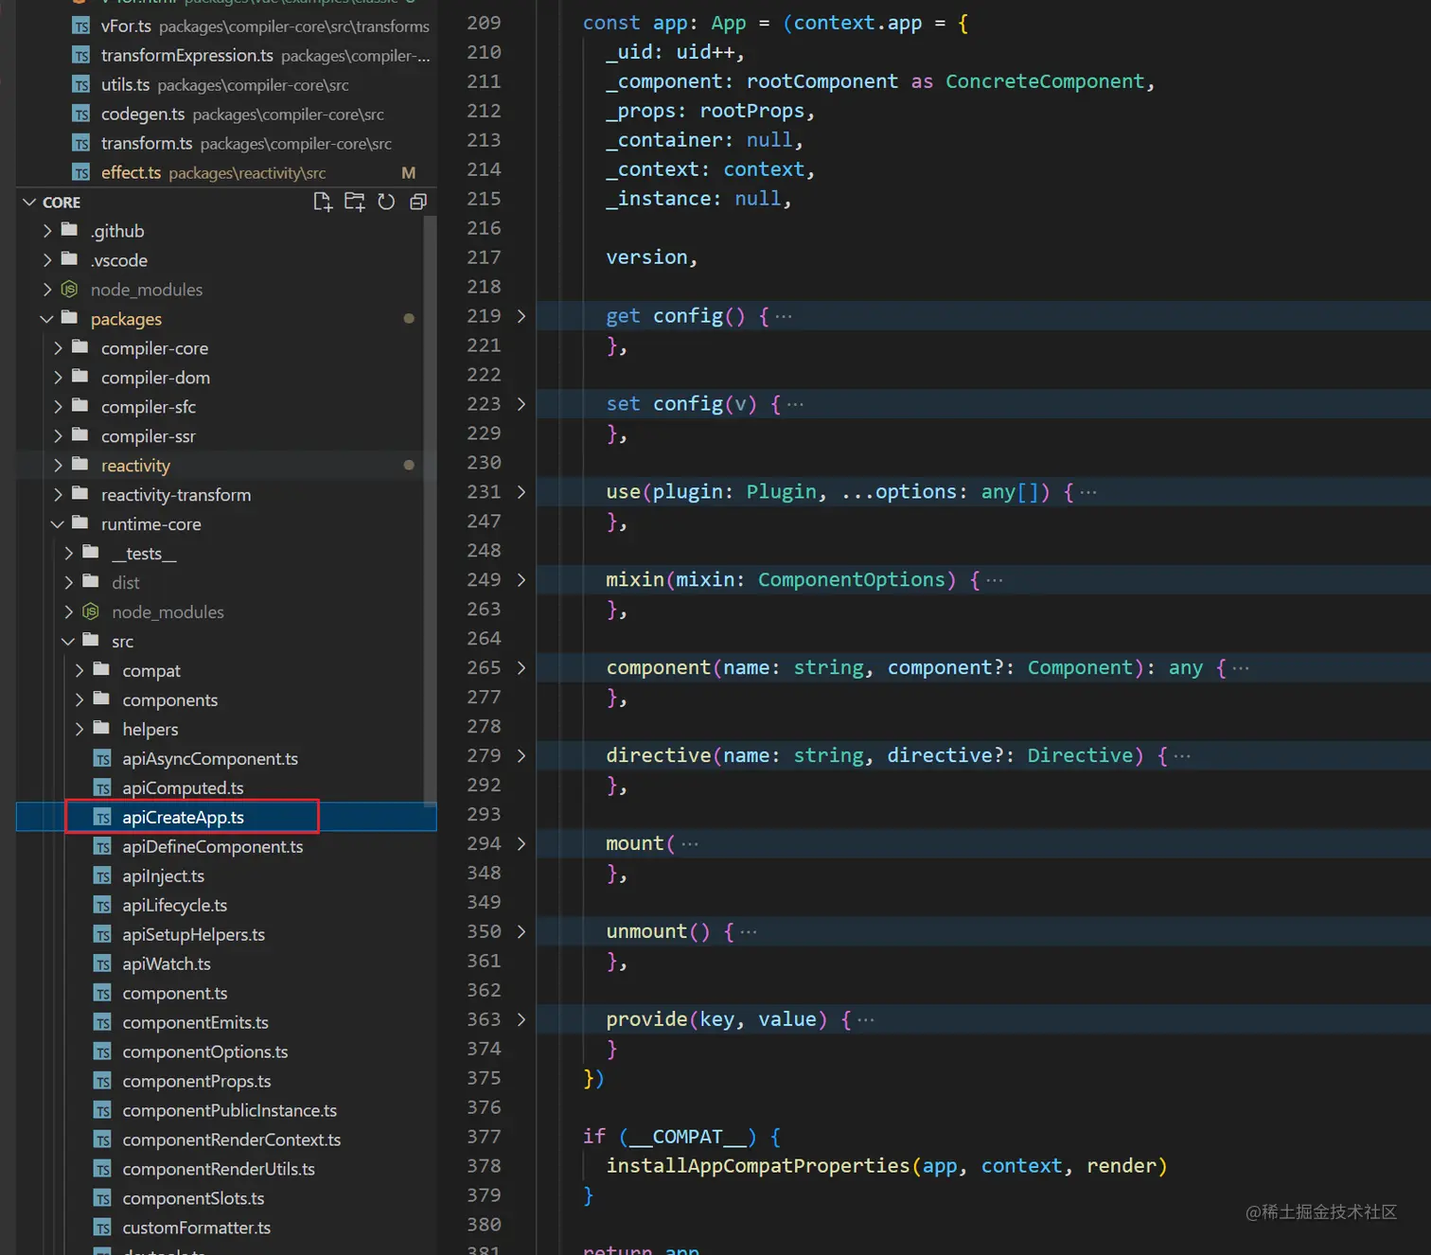Open transform.ts from open editors list
This screenshot has height=1255, width=1431.
(147, 144)
